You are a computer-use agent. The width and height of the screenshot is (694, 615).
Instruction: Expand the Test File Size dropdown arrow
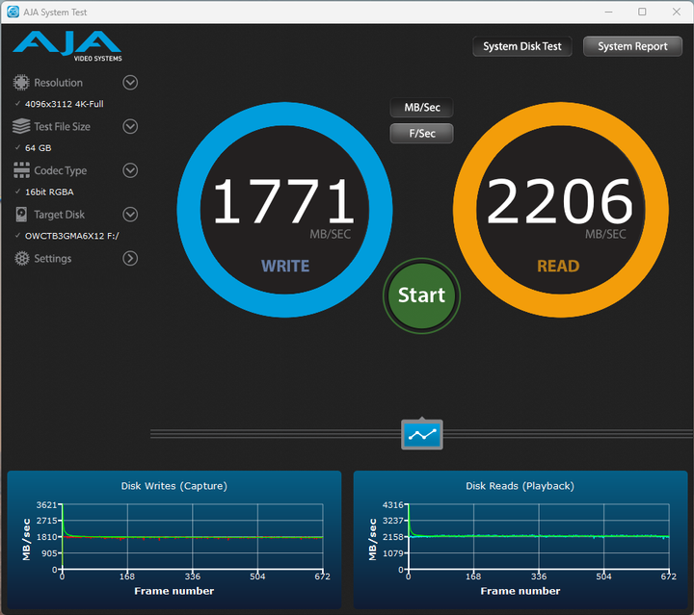point(130,127)
